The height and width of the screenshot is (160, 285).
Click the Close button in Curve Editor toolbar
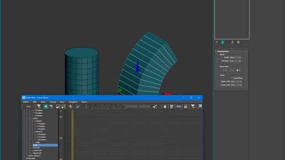28,107
